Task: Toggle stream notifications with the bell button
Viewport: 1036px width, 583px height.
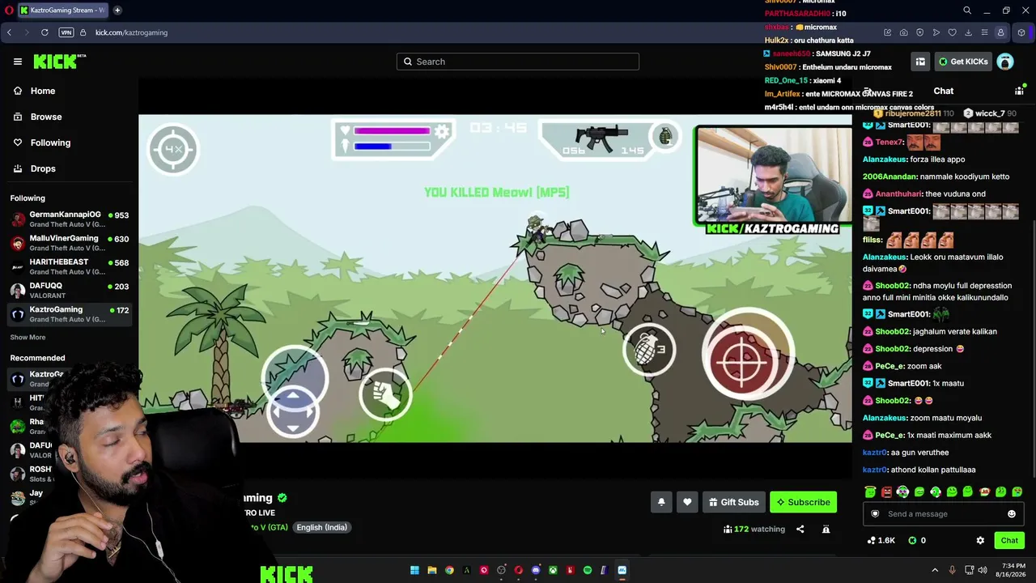Action: coord(661,502)
